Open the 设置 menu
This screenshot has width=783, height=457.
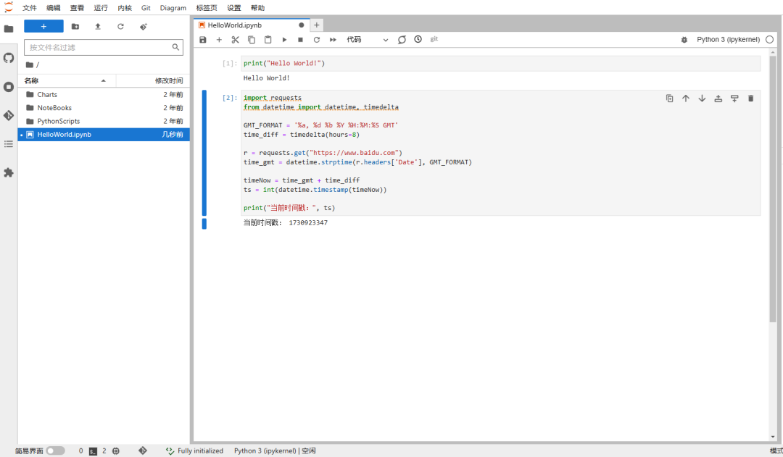pyautogui.click(x=233, y=8)
